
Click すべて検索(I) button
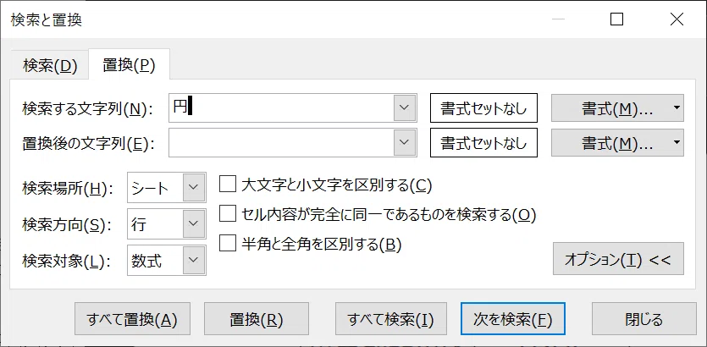(391, 318)
